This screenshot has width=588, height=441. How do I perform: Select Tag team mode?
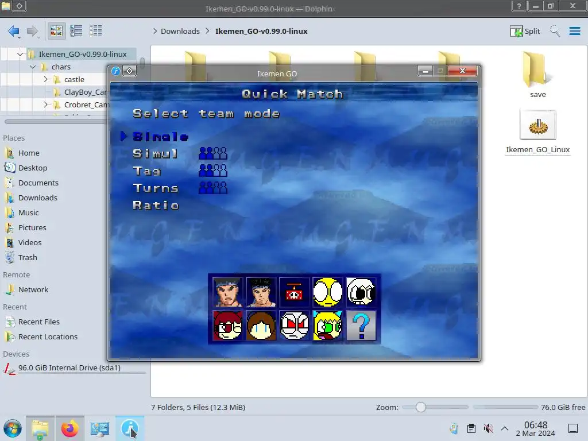146,171
